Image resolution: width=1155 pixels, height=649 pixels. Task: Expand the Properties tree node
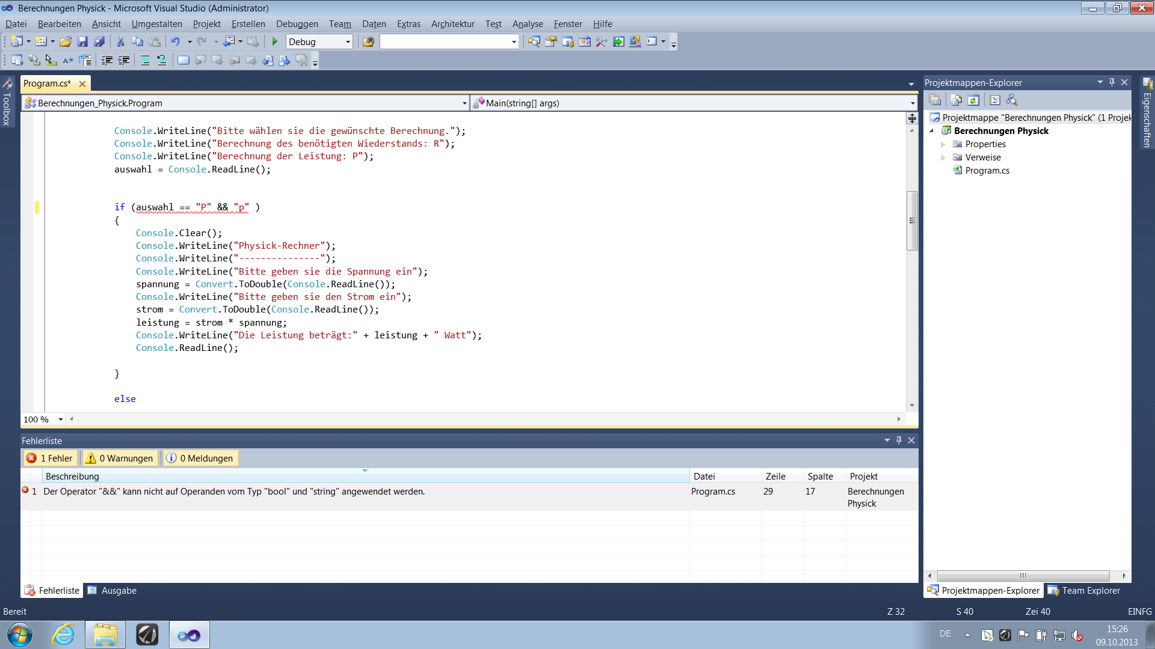(943, 144)
